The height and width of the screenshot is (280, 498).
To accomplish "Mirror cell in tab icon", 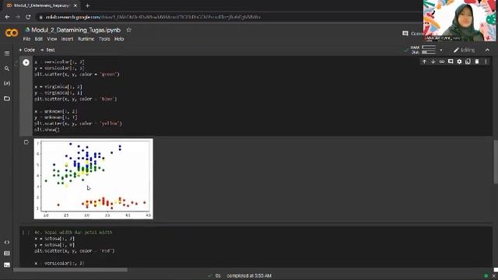I will tap(468, 61).
